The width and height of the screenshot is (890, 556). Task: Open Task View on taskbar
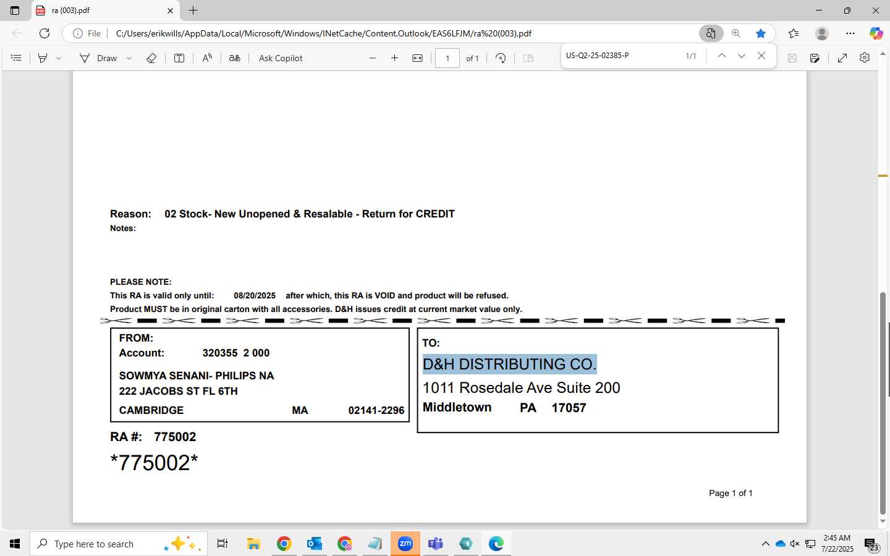pyautogui.click(x=222, y=544)
